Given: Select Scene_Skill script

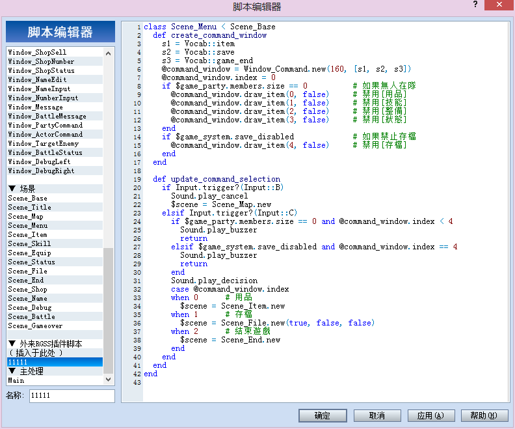Looking at the screenshot, I should [55, 244].
